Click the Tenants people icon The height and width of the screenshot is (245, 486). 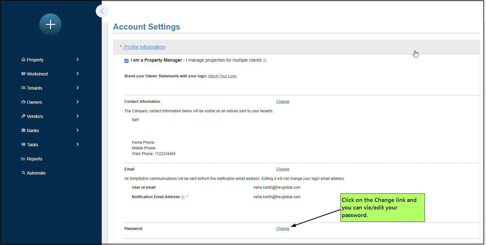coord(23,88)
